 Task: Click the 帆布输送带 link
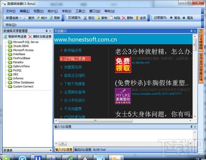pyautogui.click(x=73, y=51)
